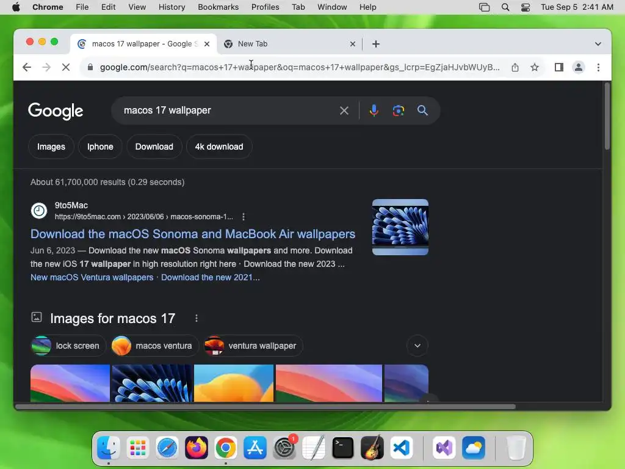Select the lock screen image chip
The image size is (625, 469).
tap(68, 346)
